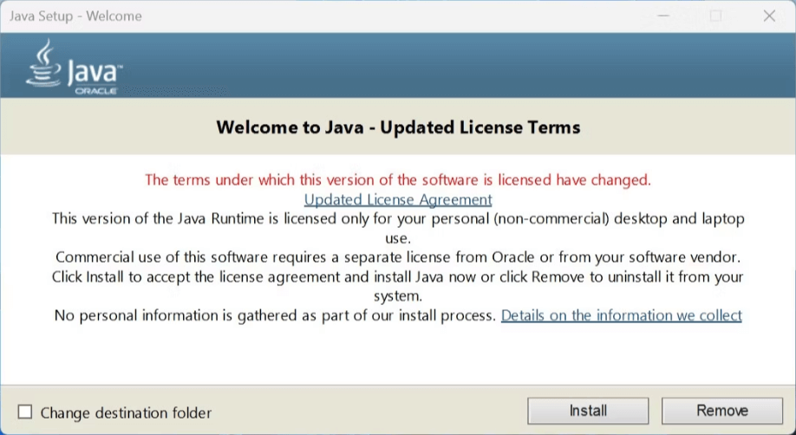This screenshot has width=796, height=435.
Task: Click the red license terms changed notice
Action: point(398,180)
